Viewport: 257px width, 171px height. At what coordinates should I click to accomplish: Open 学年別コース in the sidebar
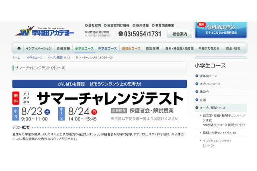[x=208, y=76]
